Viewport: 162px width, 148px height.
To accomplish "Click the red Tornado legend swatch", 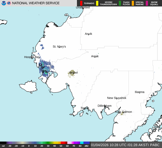I will (81, 3).
